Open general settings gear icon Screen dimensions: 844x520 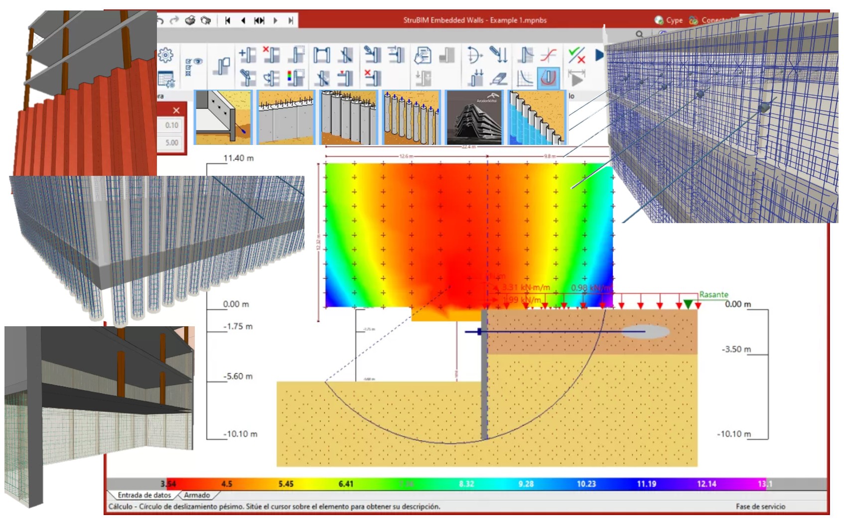(x=166, y=55)
